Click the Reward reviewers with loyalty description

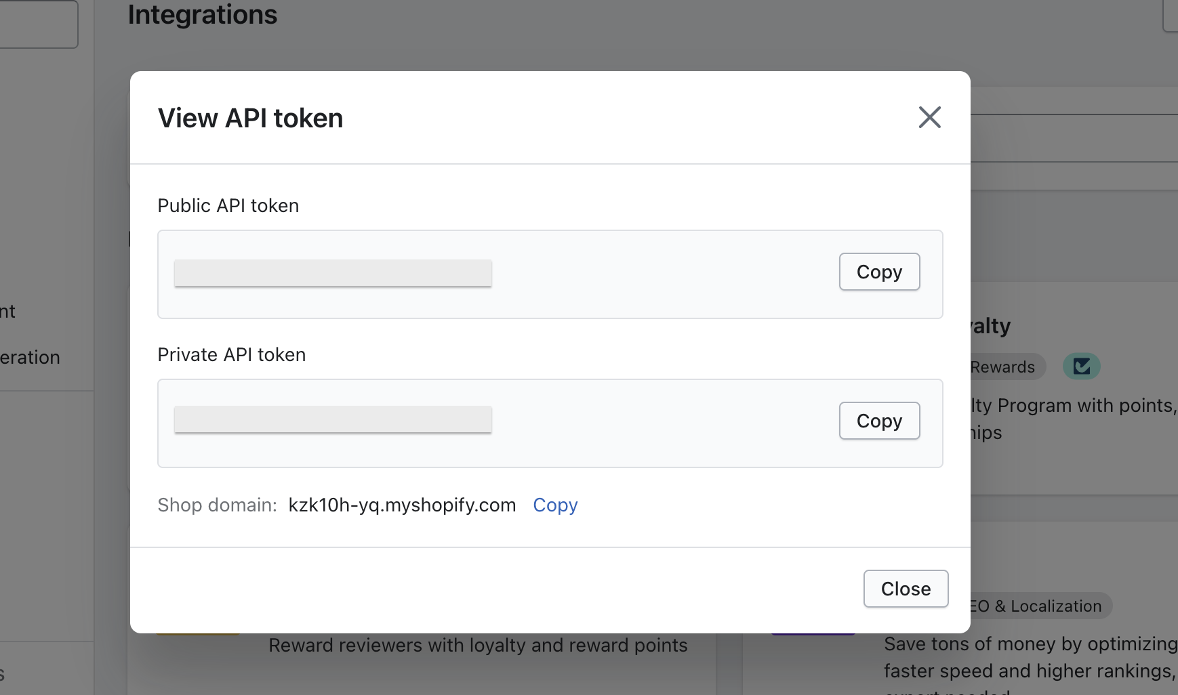click(478, 646)
